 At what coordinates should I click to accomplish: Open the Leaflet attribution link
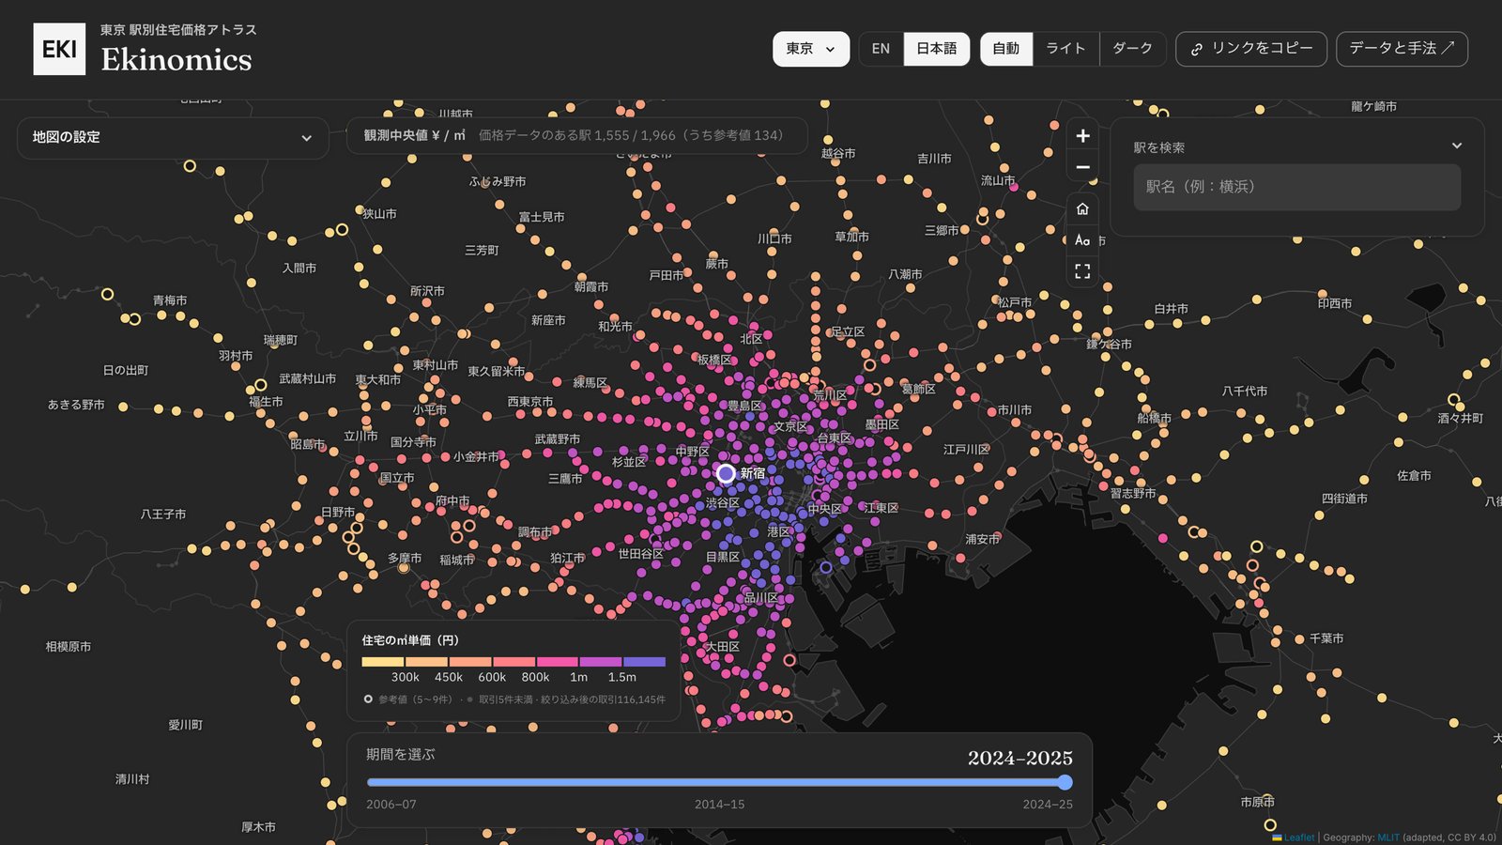click(x=1299, y=837)
